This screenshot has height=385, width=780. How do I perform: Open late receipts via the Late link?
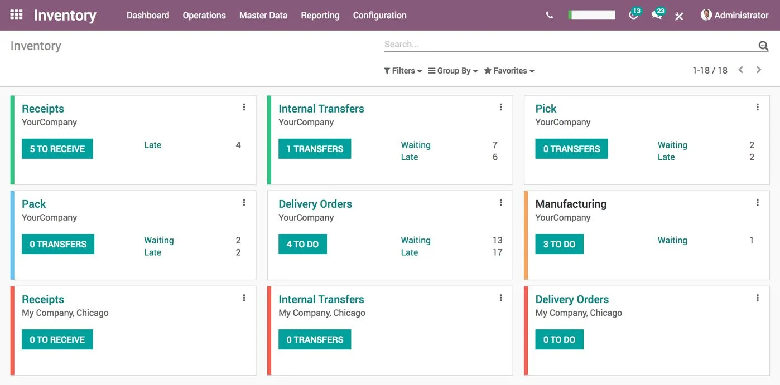click(x=152, y=145)
